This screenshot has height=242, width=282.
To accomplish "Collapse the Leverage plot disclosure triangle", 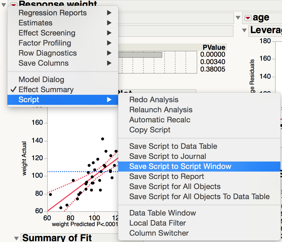I will (x=244, y=30).
